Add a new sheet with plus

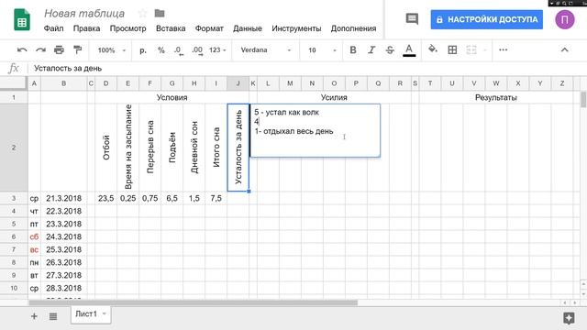(34, 316)
